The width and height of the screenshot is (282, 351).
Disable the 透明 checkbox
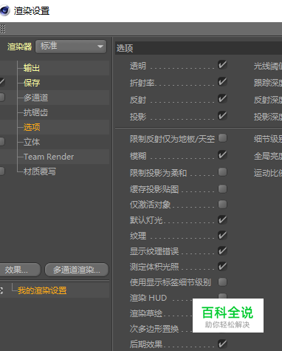coord(222,65)
